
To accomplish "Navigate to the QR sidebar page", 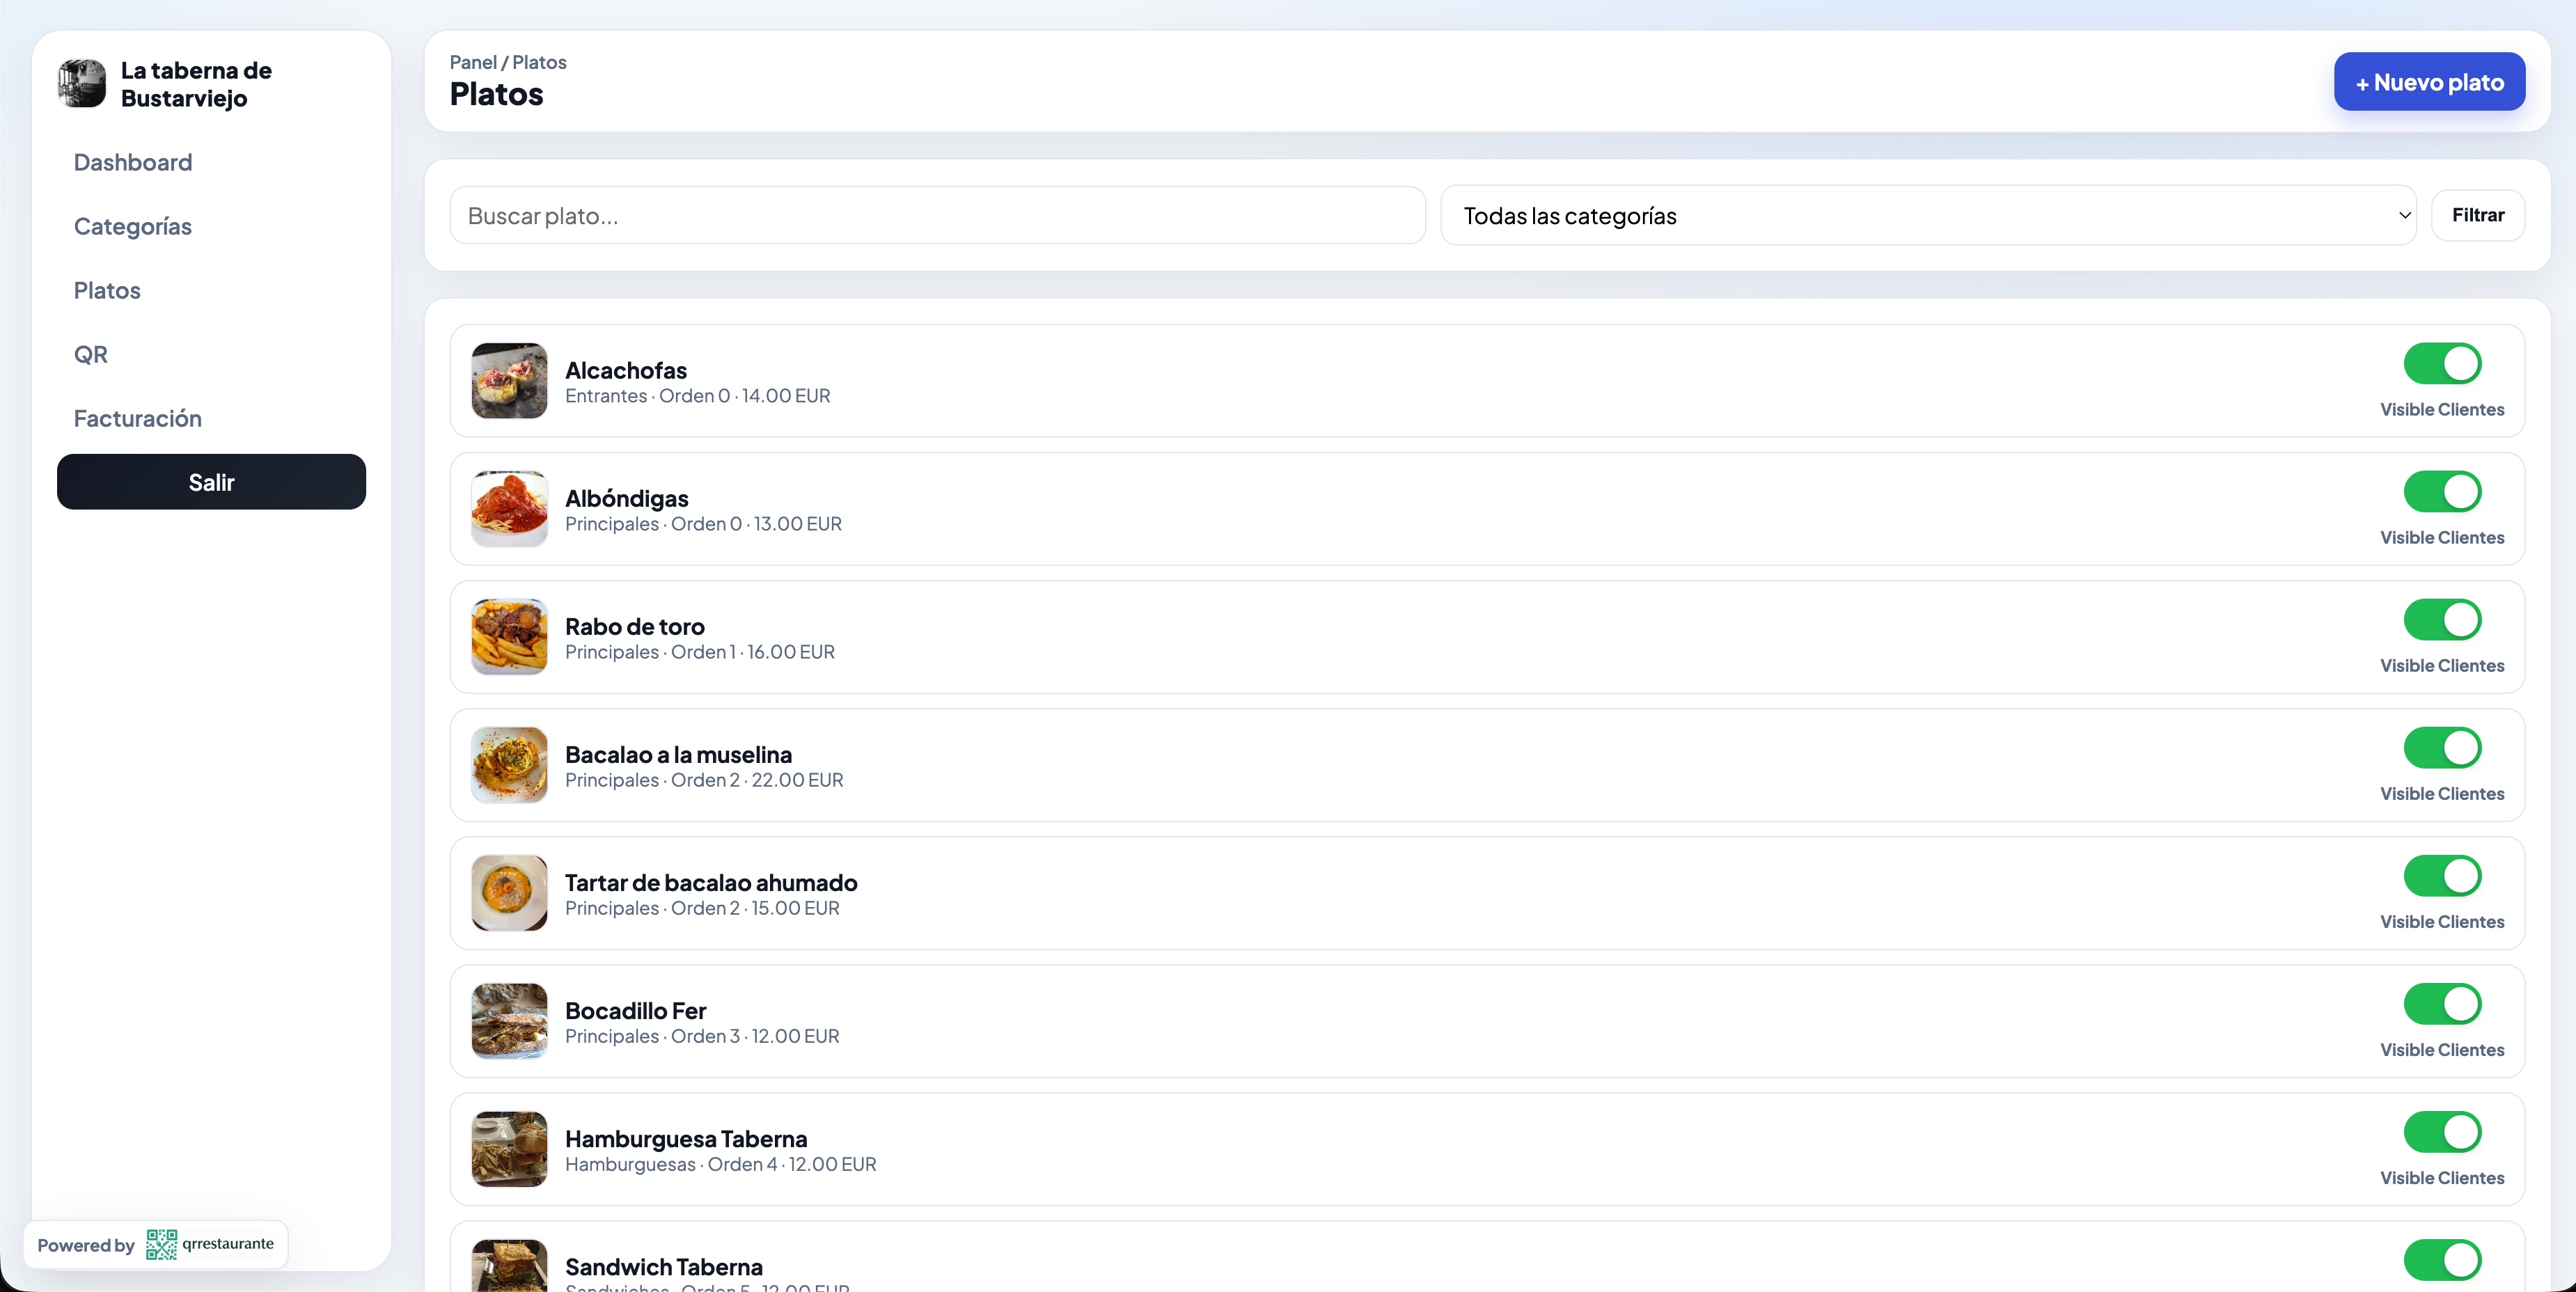I will click(x=91, y=354).
